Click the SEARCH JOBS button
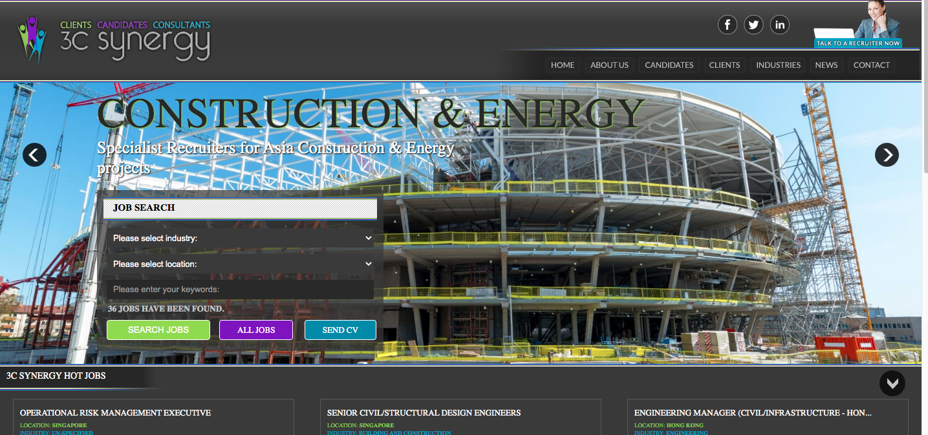 (x=158, y=330)
